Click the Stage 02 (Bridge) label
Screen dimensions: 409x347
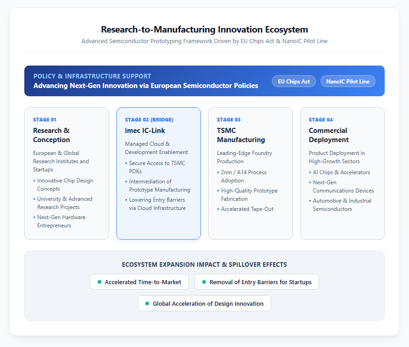tap(149, 120)
